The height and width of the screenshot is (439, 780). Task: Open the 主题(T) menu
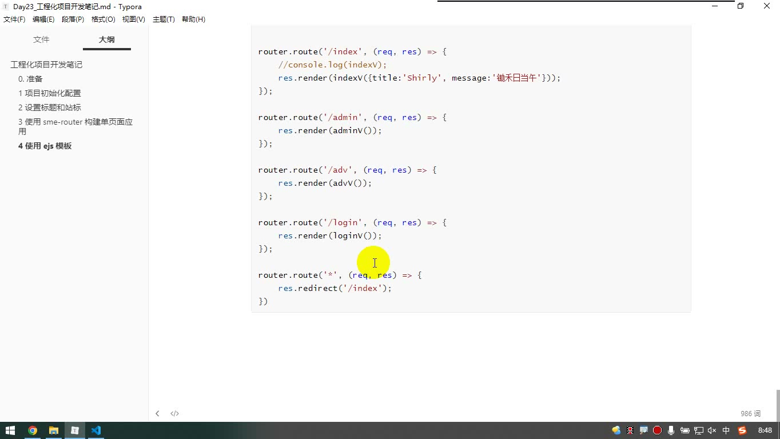coord(164,19)
